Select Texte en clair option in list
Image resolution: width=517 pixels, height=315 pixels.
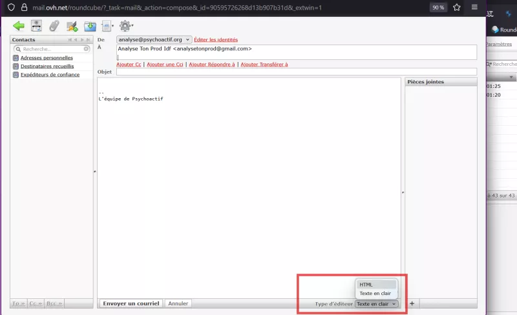tap(376, 293)
